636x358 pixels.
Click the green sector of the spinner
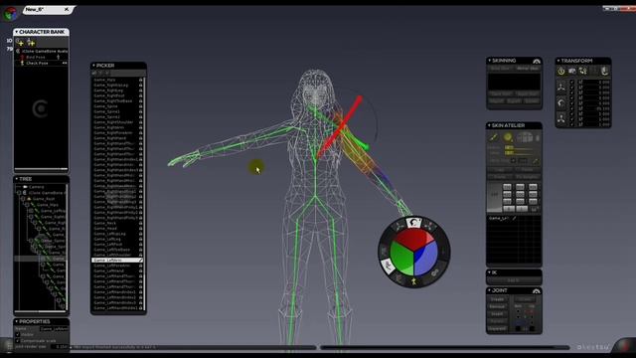click(x=401, y=260)
